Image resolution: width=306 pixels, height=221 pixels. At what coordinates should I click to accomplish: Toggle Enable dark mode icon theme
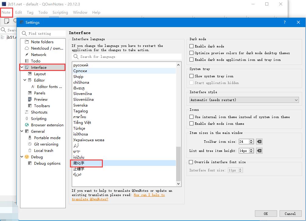191,124
